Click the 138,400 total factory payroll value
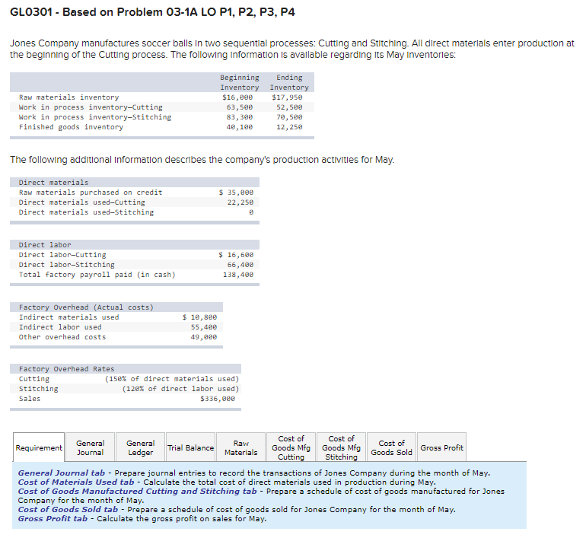This screenshot has width=586, height=538. (238, 275)
